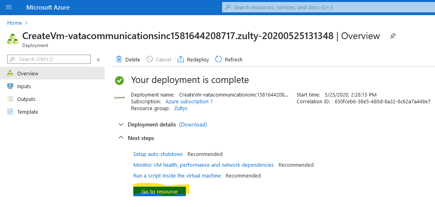Click the Redeploy upload icon
435x207 pixels.
(181, 59)
